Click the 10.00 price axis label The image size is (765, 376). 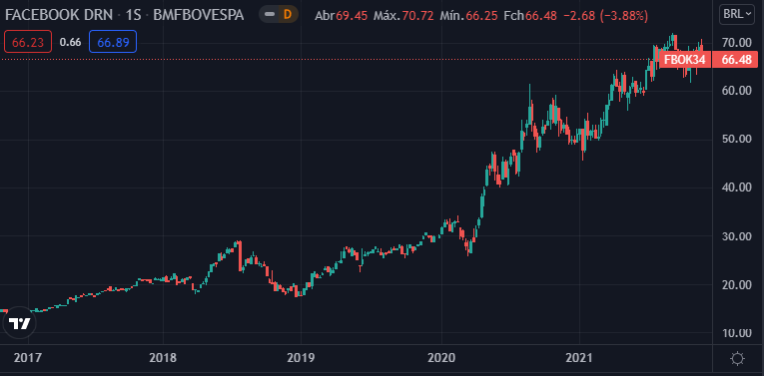(x=737, y=333)
